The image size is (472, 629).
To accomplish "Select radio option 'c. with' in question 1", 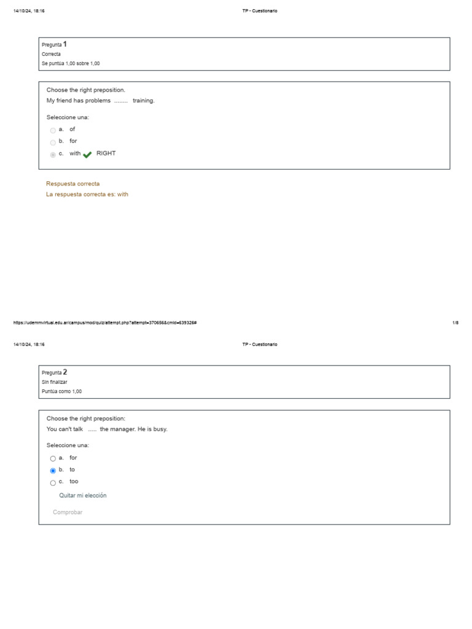I will (x=53, y=155).
